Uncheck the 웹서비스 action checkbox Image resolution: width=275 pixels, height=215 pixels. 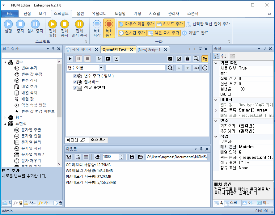75,82
